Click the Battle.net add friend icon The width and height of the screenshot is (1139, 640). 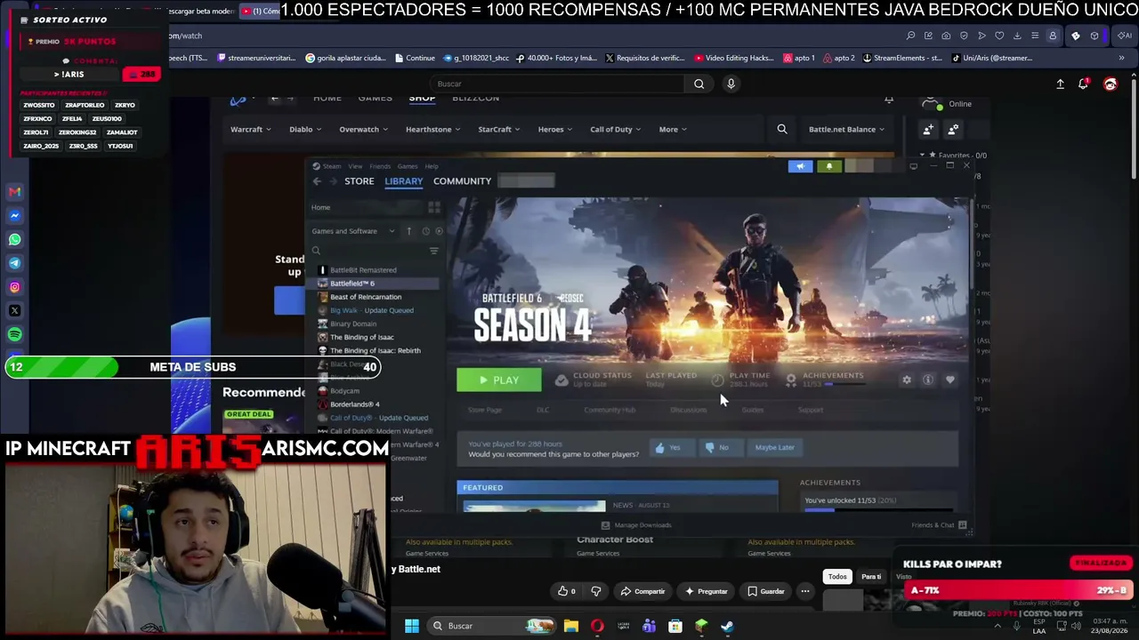pyautogui.click(x=928, y=130)
